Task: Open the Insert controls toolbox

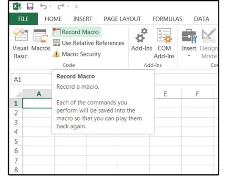Action: click(189, 40)
